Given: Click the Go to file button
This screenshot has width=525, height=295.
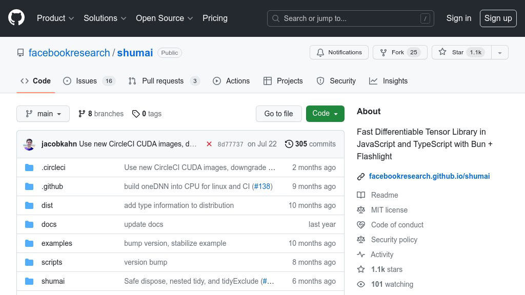Looking at the screenshot, I should pos(278,114).
